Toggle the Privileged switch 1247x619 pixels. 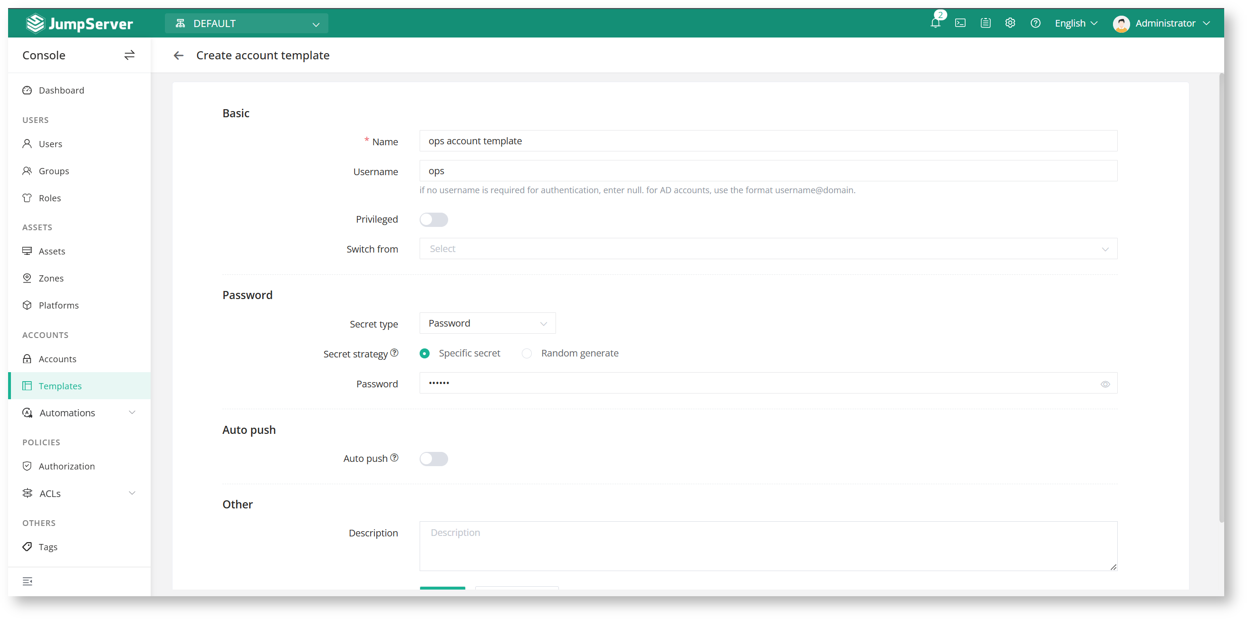[434, 220]
